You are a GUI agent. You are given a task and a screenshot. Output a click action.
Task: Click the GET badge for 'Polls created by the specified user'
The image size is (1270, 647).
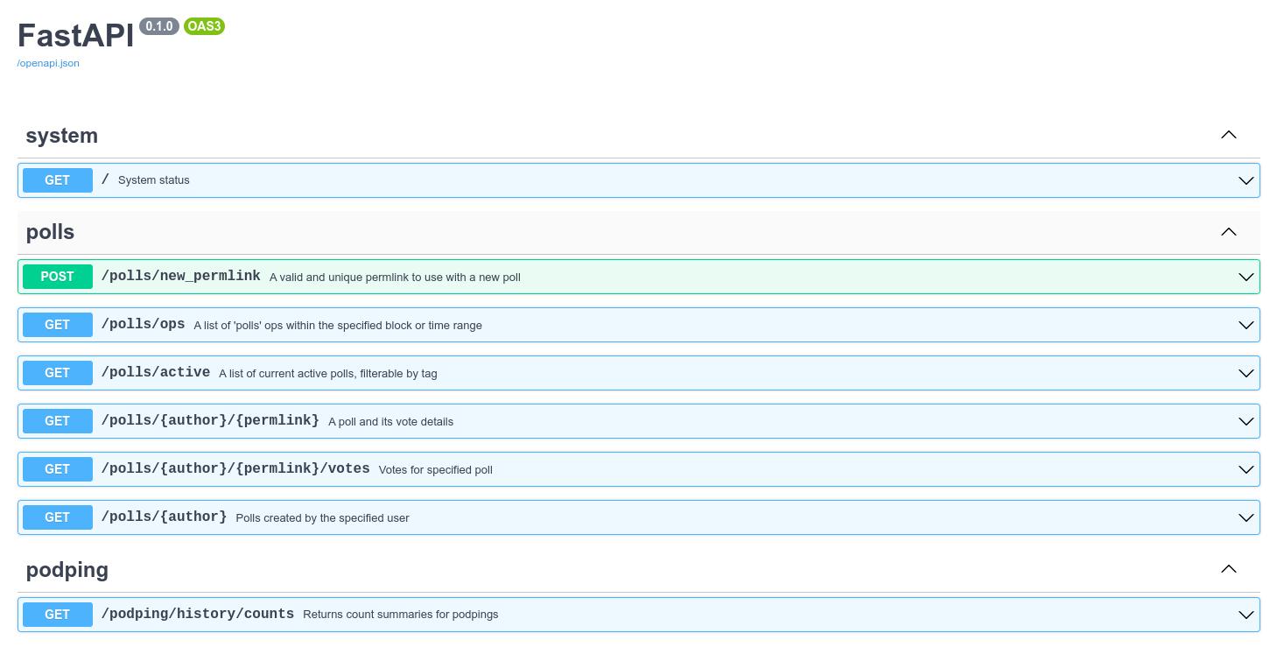(x=58, y=517)
